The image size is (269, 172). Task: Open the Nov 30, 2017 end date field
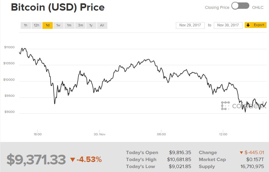click(x=228, y=25)
